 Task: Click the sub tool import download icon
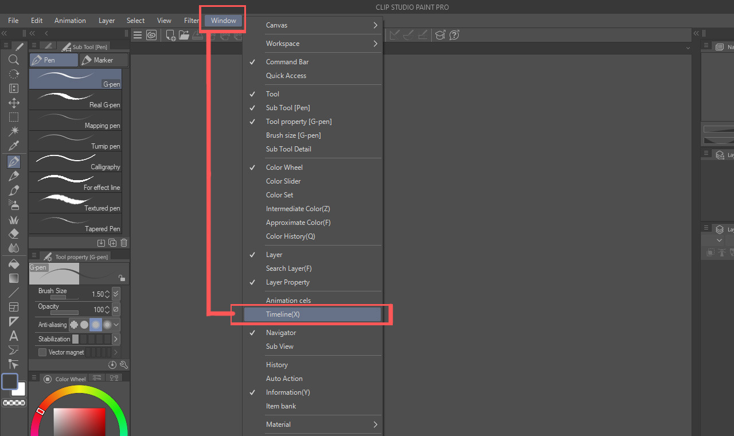click(x=101, y=243)
